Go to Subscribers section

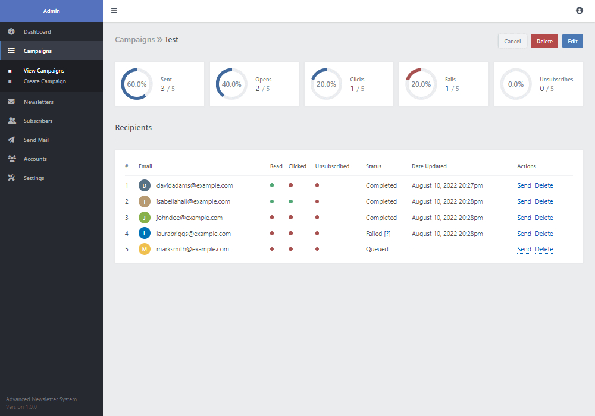(51, 121)
